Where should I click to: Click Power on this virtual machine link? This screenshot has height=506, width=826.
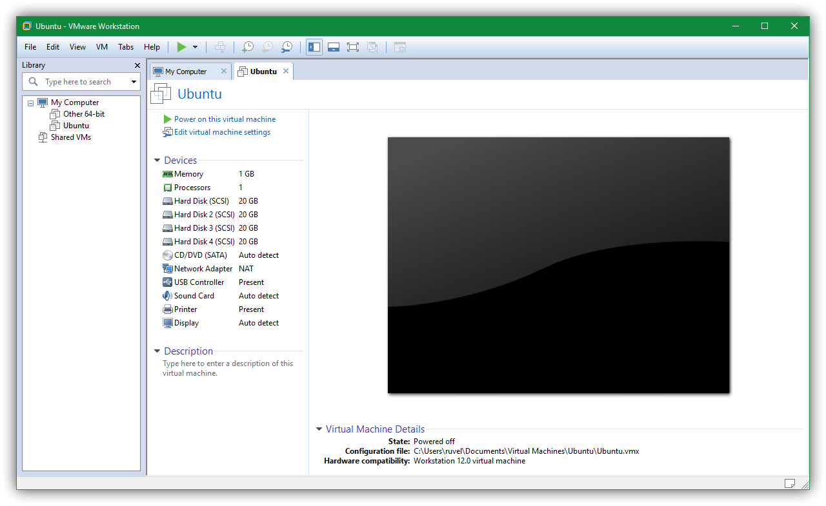[225, 119]
